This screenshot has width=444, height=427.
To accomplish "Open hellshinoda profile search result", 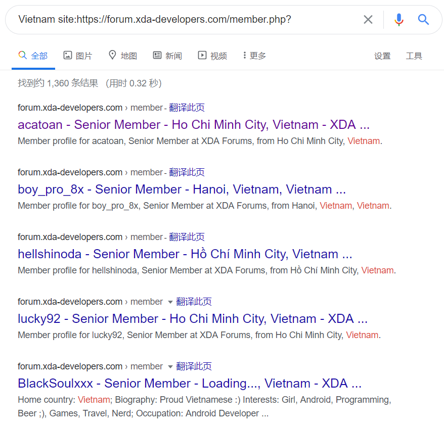I will click(x=185, y=254).
